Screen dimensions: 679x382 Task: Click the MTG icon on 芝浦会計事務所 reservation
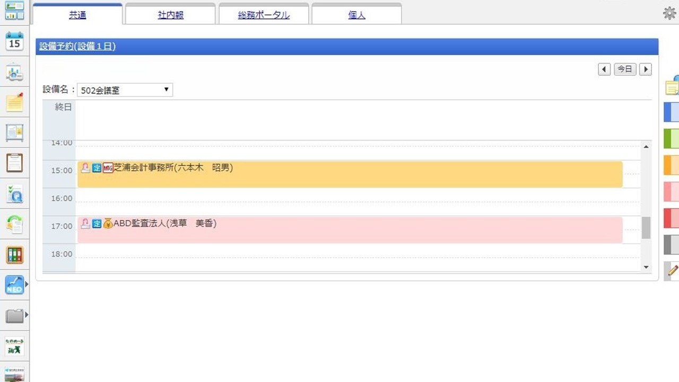pyautogui.click(x=108, y=168)
